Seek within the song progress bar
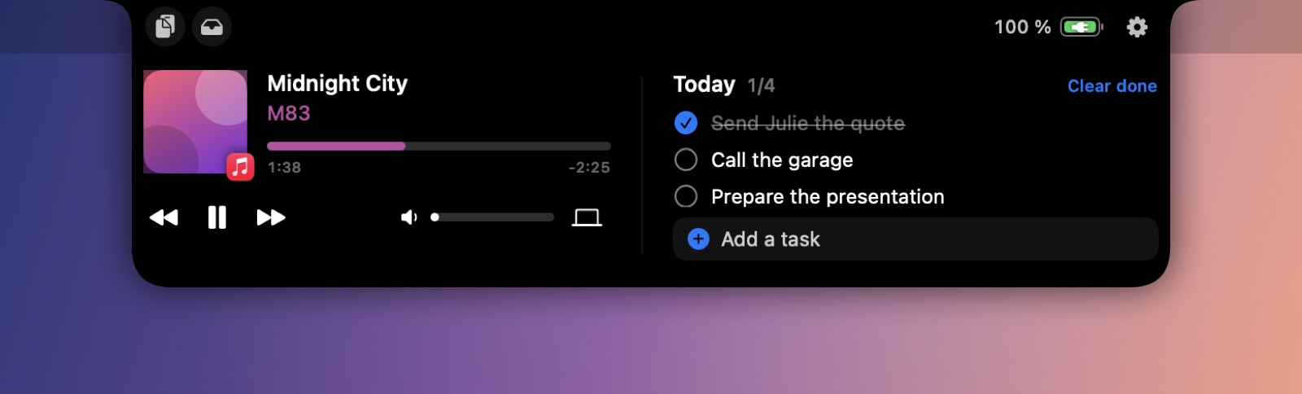The image size is (1302, 394). [439, 146]
